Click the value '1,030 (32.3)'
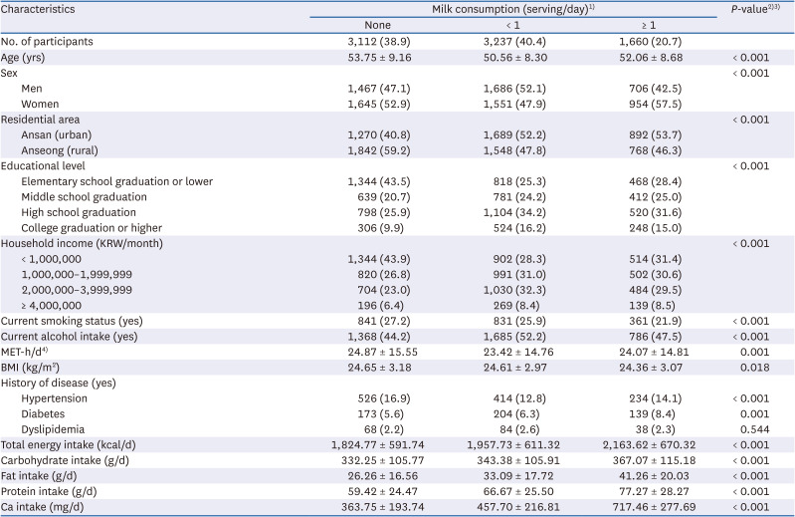Viewport: 795px width, 517px height. coord(514,290)
